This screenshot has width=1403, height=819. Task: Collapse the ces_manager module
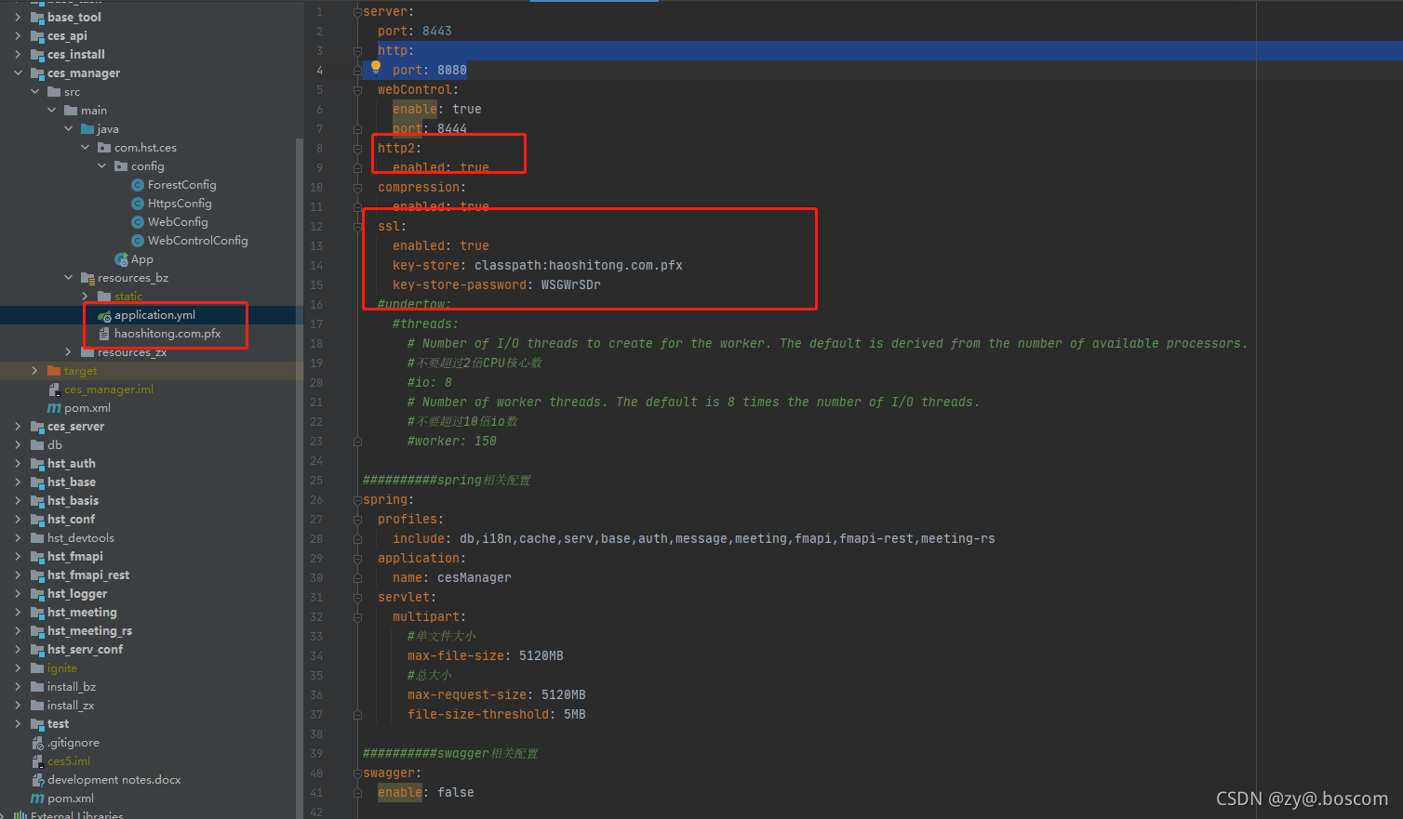pyautogui.click(x=18, y=73)
